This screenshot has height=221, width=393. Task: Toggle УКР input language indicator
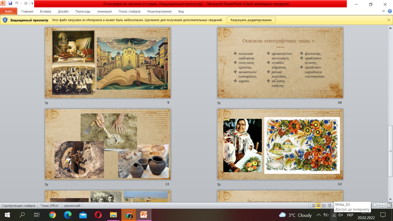[x=350, y=215]
